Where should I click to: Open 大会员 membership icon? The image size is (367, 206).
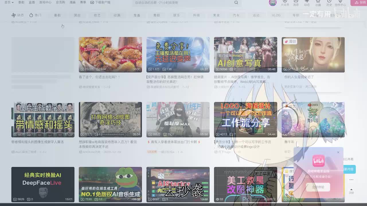tap(285, 3)
